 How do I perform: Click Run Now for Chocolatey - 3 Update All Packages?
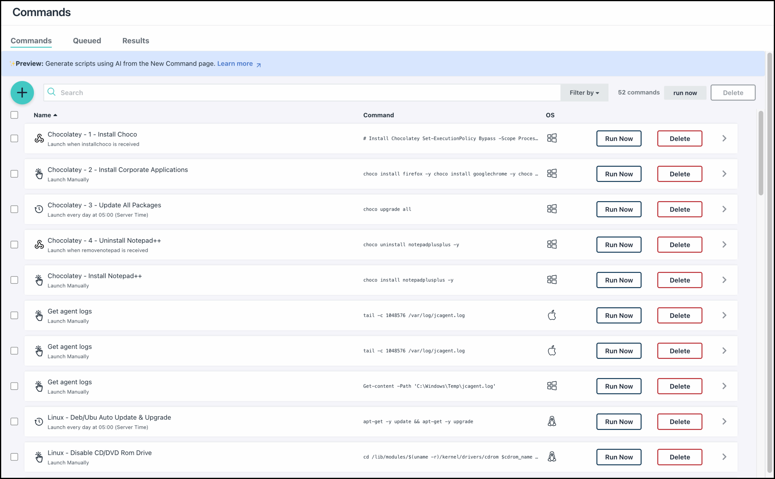[619, 209]
